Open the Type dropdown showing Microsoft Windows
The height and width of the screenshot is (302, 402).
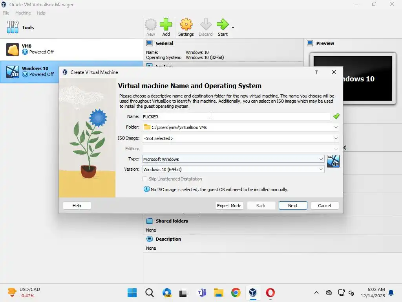pos(233,159)
